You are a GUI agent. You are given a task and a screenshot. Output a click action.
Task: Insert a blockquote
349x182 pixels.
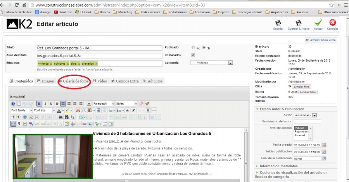(x=89, y=103)
